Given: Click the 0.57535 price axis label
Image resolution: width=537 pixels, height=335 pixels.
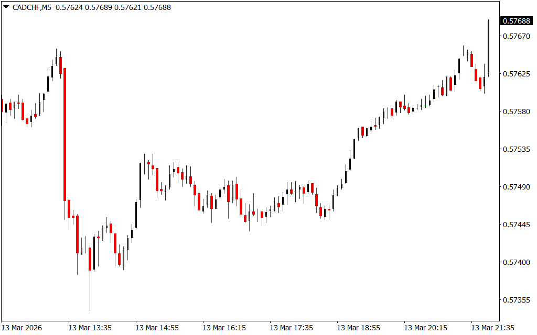Looking at the screenshot, I should tap(516, 149).
